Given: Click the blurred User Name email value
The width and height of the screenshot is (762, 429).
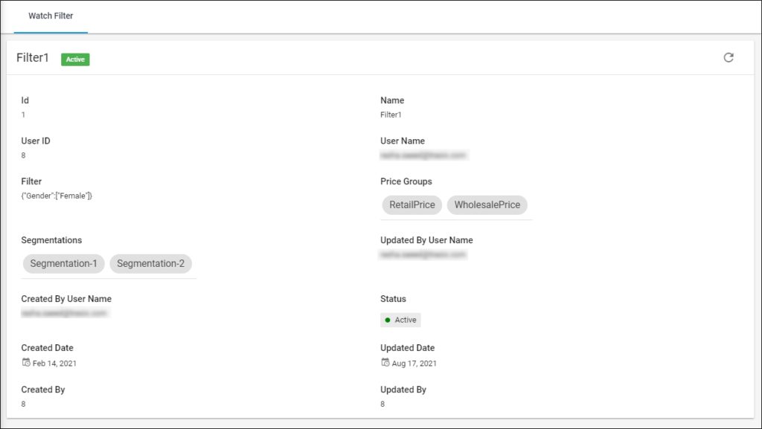Looking at the screenshot, I should tap(423, 155).
